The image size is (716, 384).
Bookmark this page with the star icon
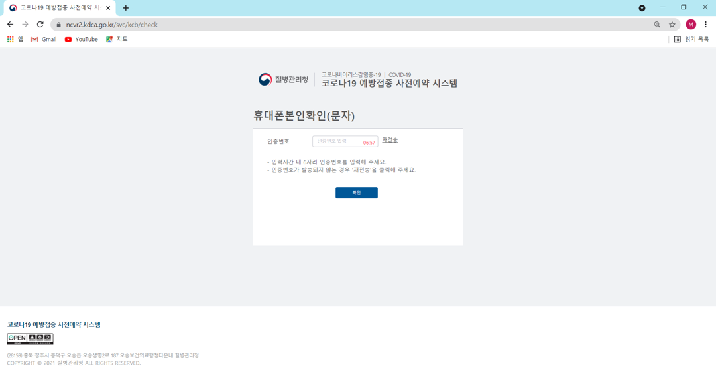(x=672, y=25)
